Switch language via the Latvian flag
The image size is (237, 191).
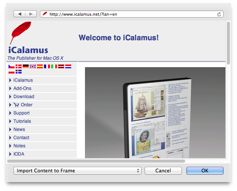click(61, 66)
